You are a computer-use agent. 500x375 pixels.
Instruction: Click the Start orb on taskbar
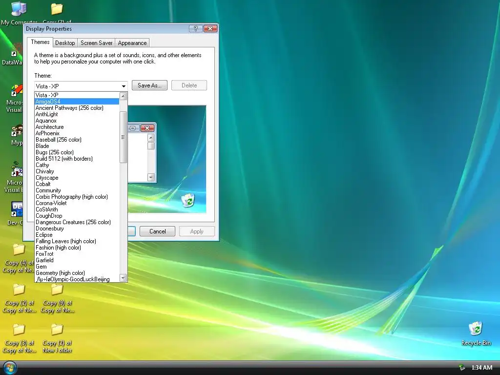[10, 368]
